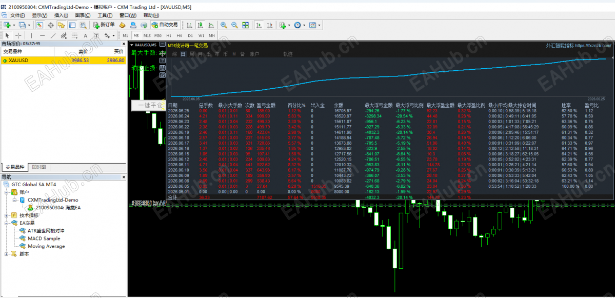
Task: Open the MetaEditor book icon
Action: click(123, 25)
